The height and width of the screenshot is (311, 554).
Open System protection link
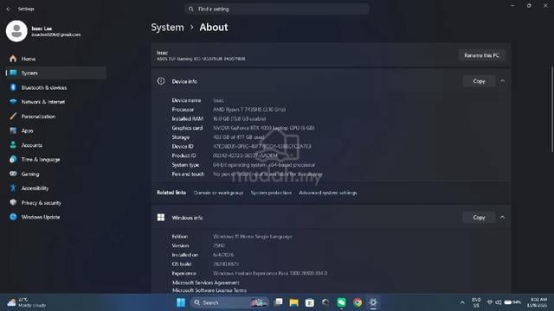click(x=271, y=193)
